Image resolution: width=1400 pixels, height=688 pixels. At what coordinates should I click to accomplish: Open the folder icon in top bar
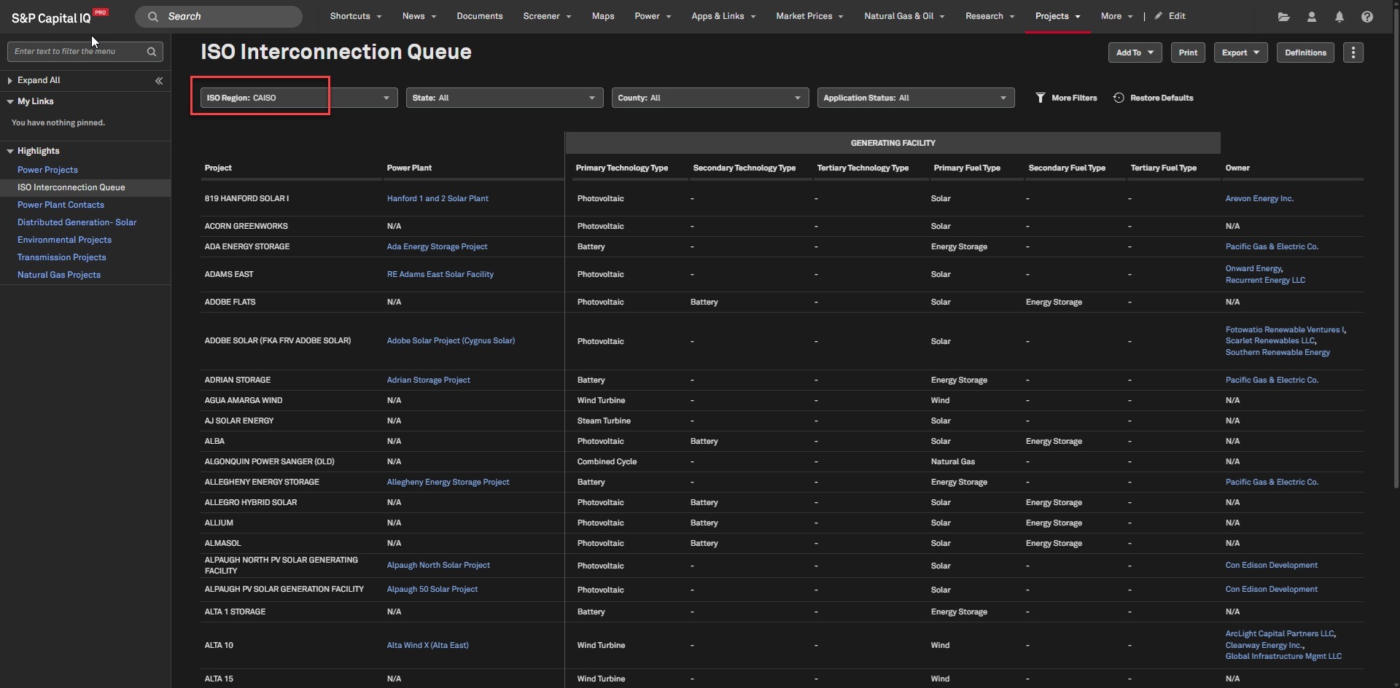click(x=1283, y=17)
